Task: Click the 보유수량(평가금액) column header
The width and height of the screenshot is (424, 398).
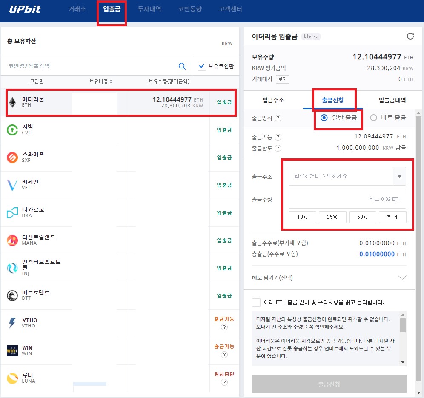Action: click(x=169, y=82)
